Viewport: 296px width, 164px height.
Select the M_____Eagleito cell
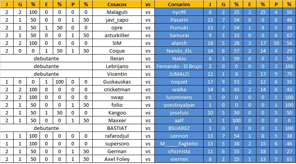click(x=179, y=143)
